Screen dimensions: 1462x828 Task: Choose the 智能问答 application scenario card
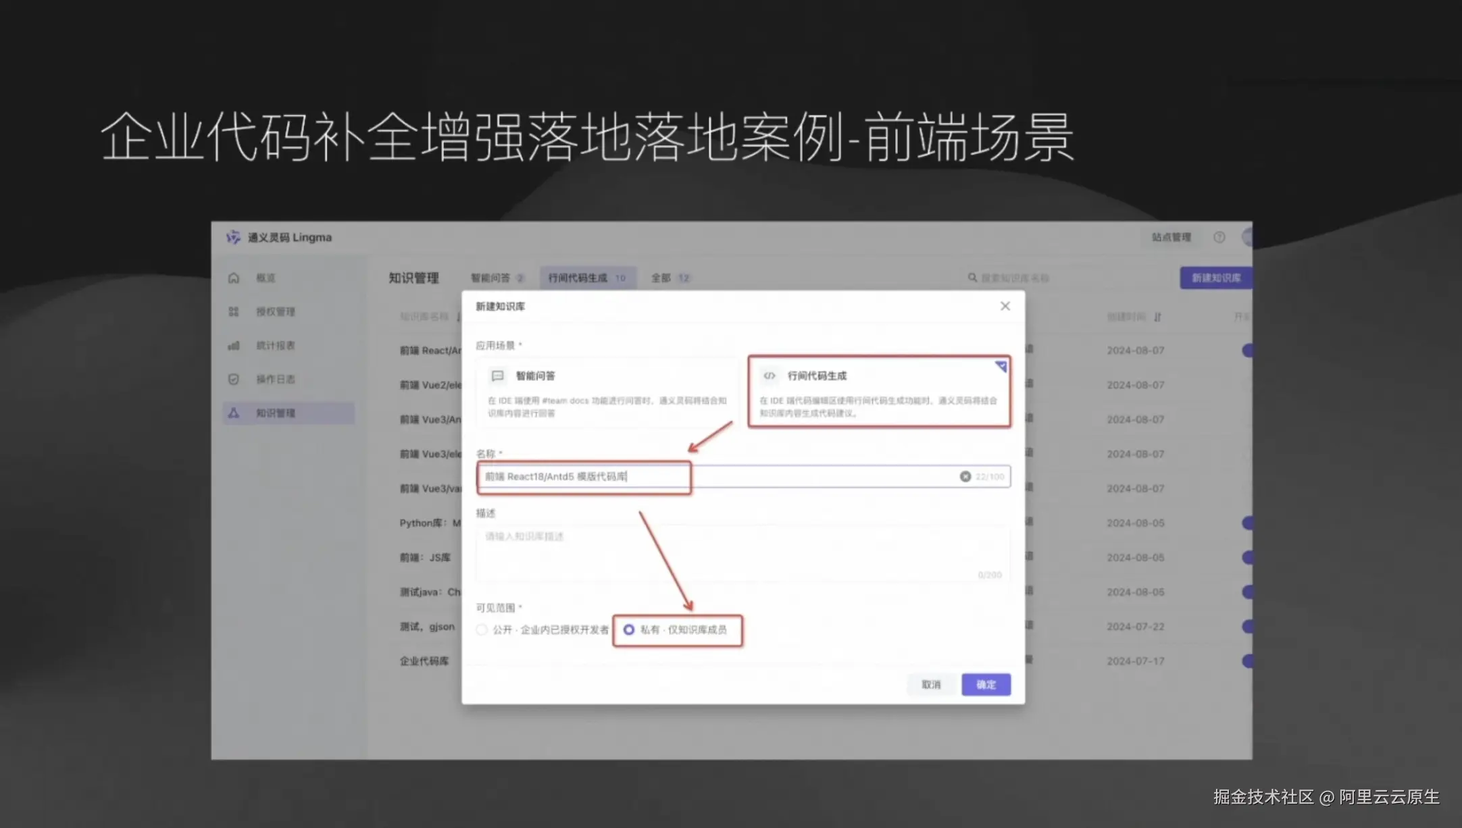coord(607,392)
